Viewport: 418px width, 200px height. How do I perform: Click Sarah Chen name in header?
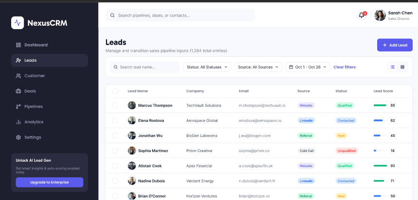click(400, 13)
